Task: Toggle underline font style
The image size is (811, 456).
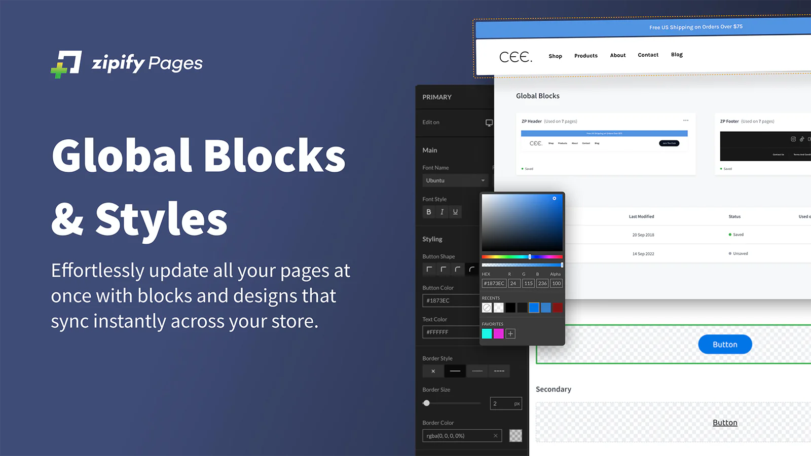Action: coord(455,212)
